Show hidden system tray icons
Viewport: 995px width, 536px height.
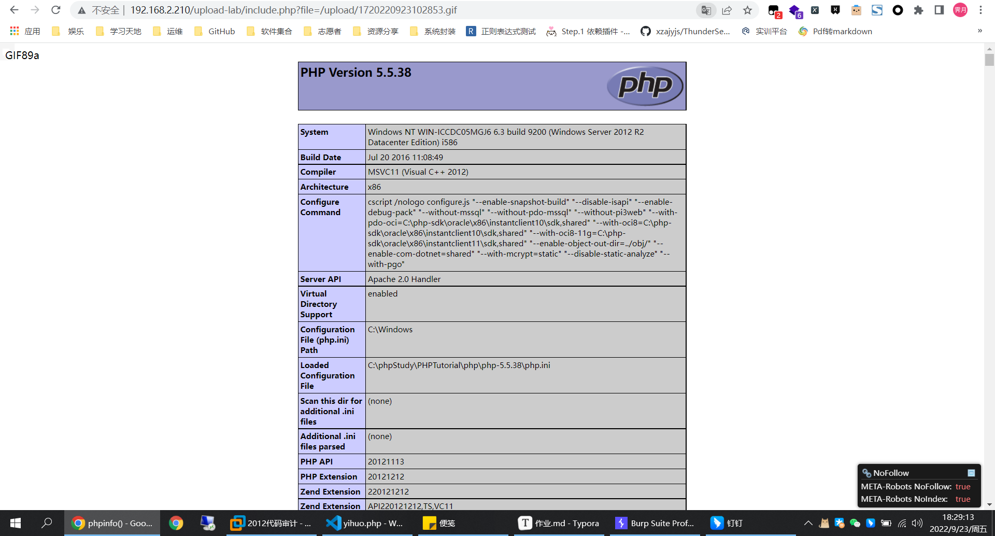tap(808, 523)
